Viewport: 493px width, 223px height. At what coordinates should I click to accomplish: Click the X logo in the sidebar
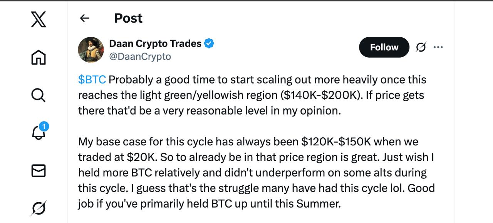tap(38, 20)
